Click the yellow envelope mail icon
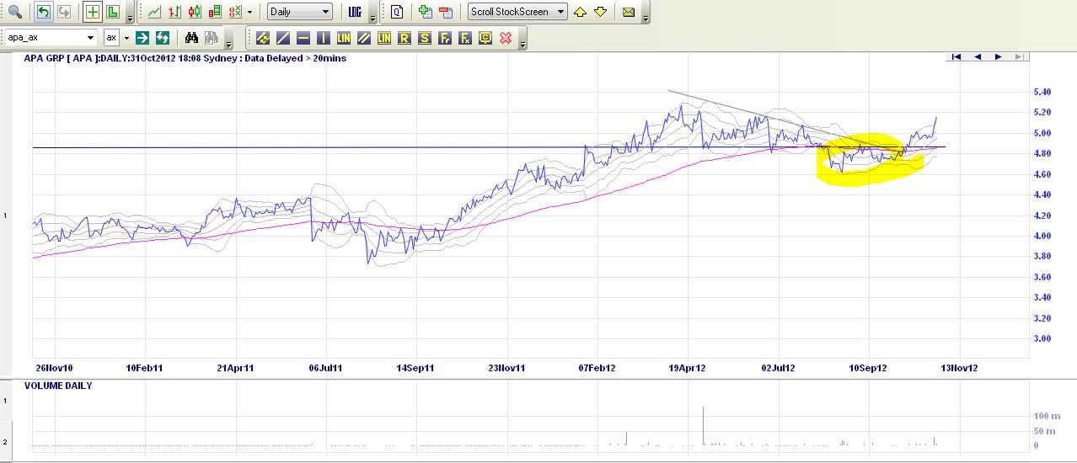The width and height of the screenshot is (1077, 463). 629,12
